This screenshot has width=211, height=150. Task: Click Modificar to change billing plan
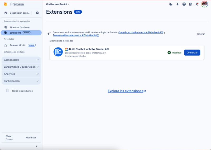click(31, 138)
